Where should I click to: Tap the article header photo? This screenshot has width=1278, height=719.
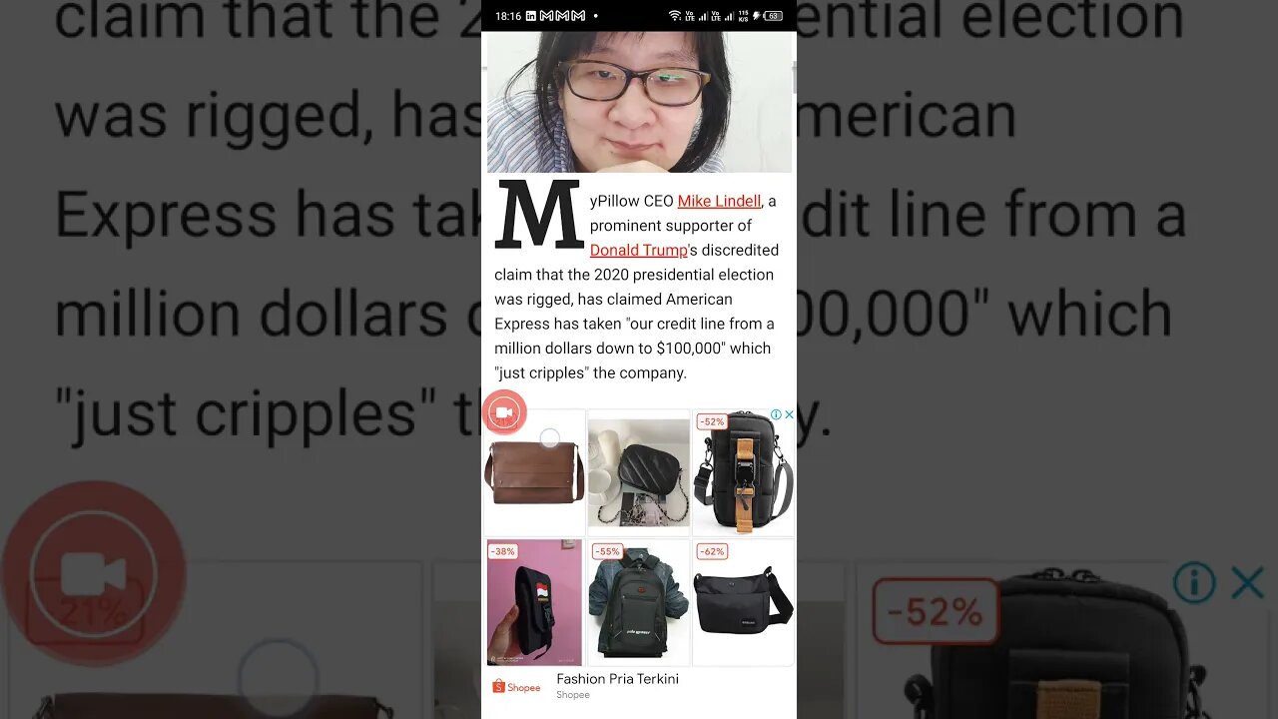pyautogui.click(x=639, y=102)
